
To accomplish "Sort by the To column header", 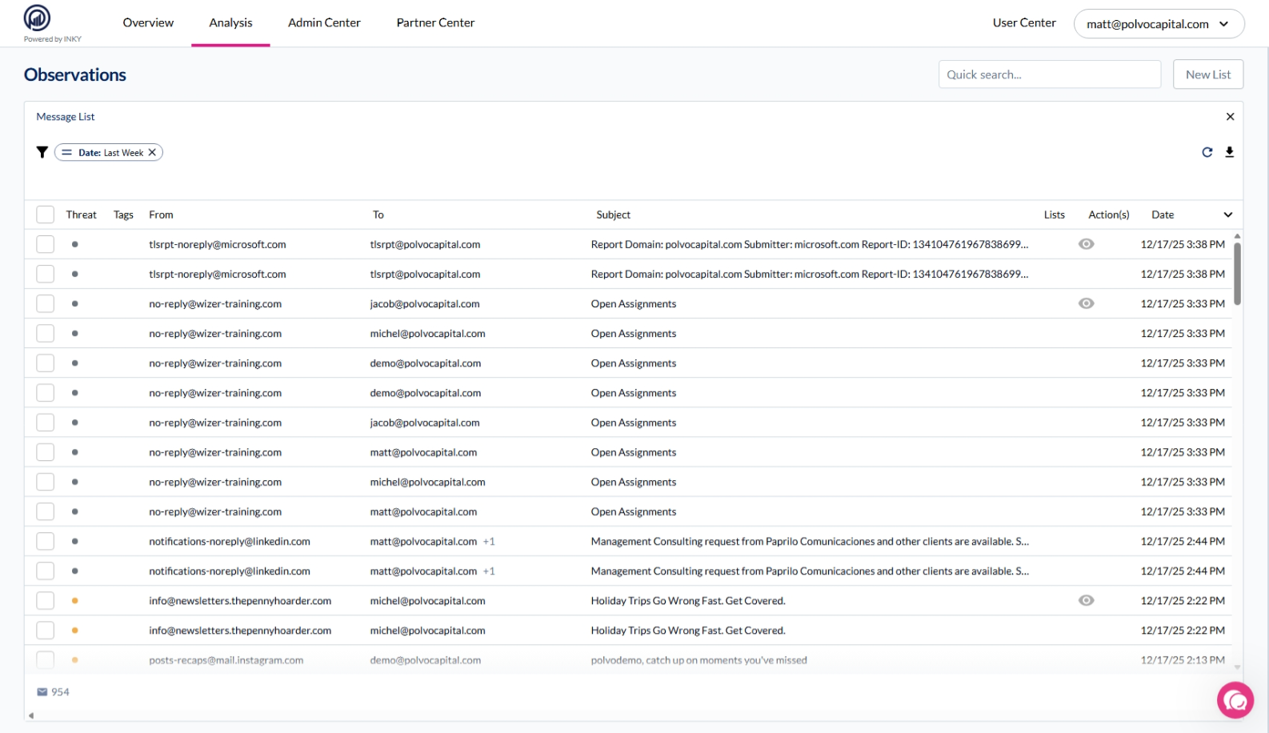I will coord(378,214).
